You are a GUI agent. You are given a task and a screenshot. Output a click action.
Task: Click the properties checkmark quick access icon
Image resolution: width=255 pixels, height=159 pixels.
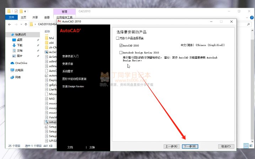16,11
